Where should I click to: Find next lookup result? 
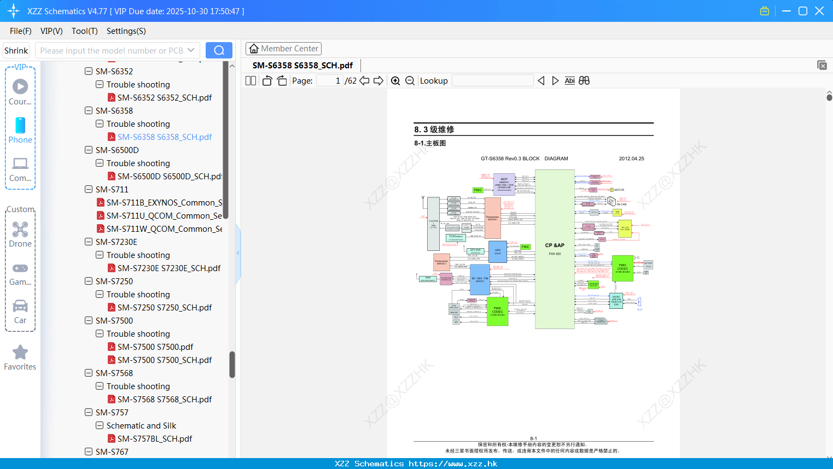555,81
